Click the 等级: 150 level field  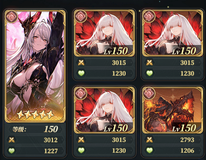coord(35,129)
